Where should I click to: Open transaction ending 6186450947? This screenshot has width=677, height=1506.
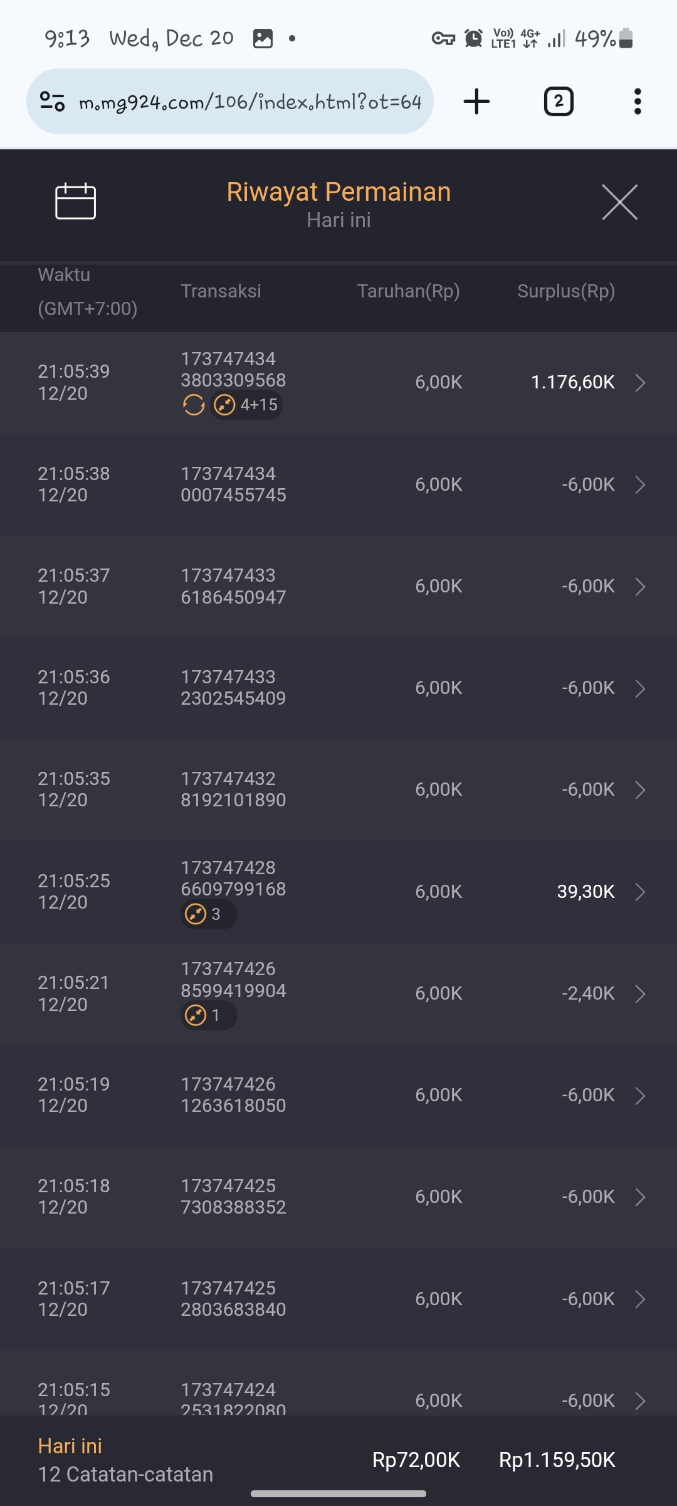[x=233, y=586]
